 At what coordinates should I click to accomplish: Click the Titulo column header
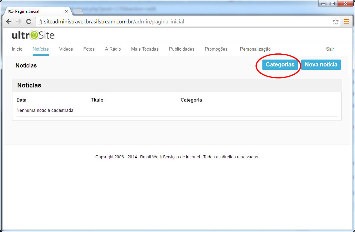click(97, 100)
